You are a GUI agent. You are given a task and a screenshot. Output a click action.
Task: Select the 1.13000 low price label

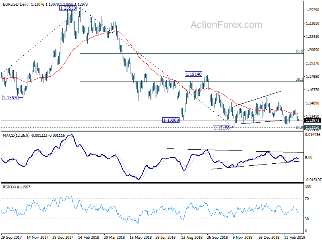171,120
